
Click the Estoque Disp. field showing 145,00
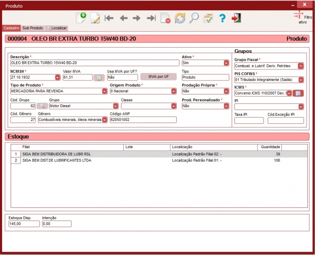point(24,224)
